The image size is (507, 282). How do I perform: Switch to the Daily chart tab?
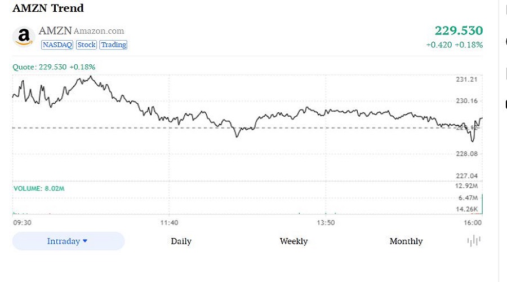coord(181,241)
